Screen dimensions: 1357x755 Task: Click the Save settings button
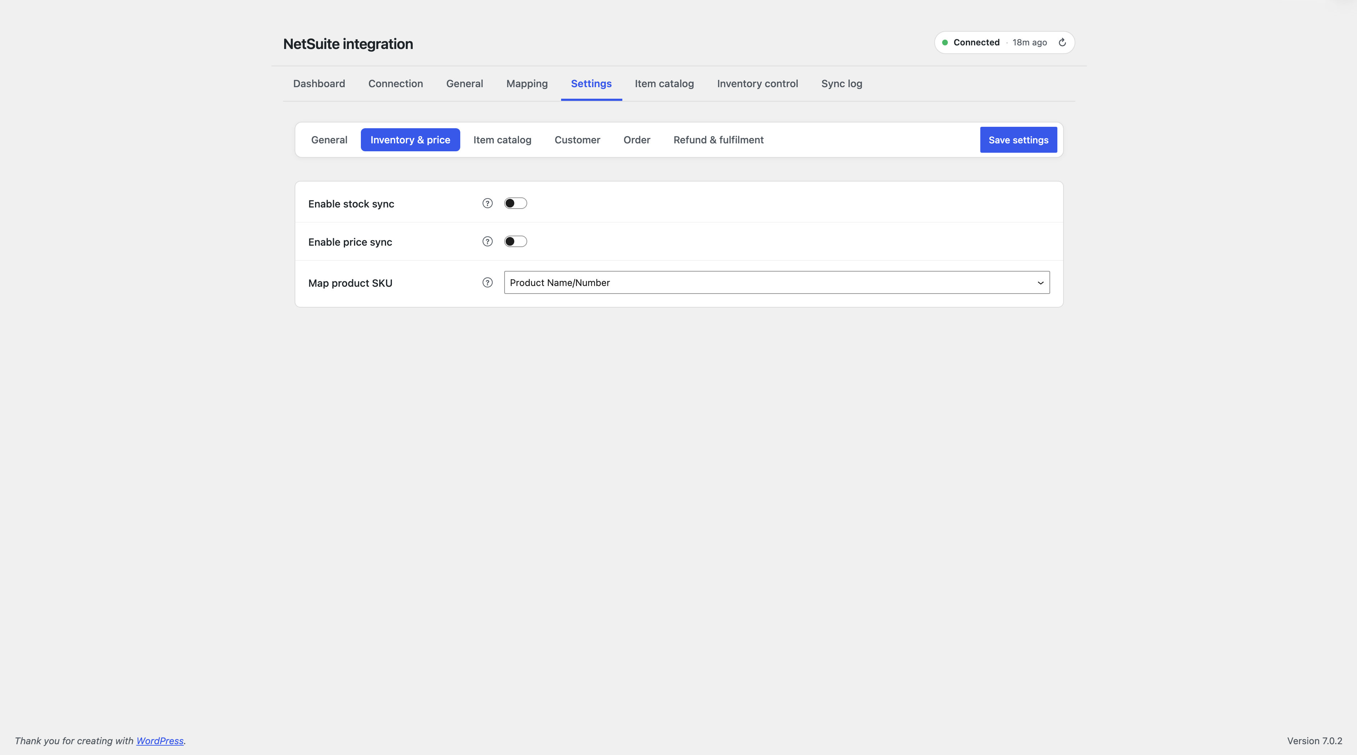[1018, 140]
